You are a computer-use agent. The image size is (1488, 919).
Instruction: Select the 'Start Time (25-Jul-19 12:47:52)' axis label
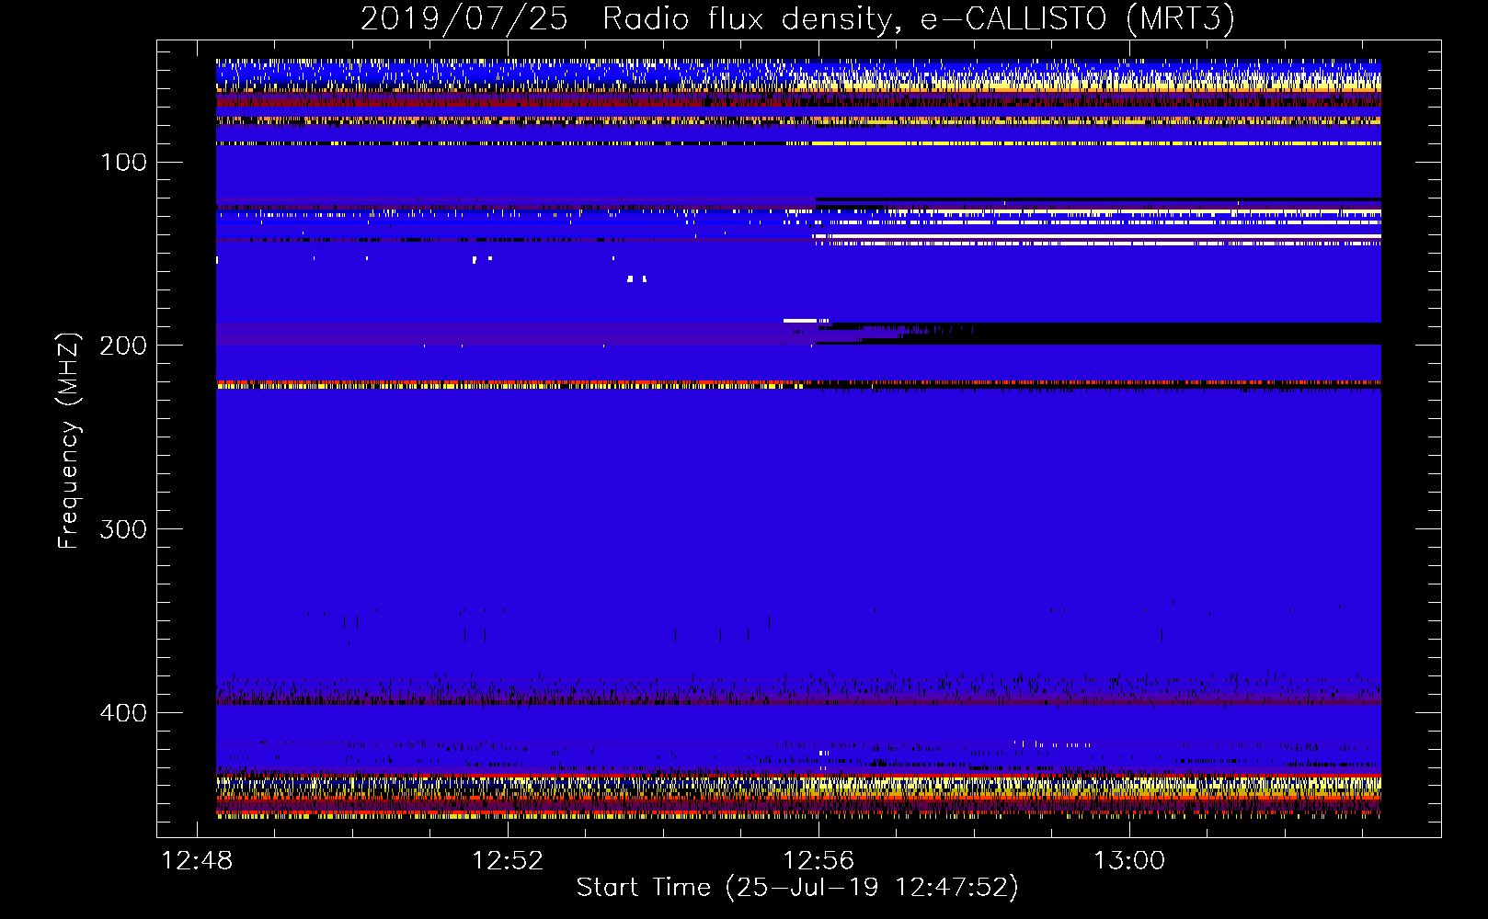[x=798, y=888]
